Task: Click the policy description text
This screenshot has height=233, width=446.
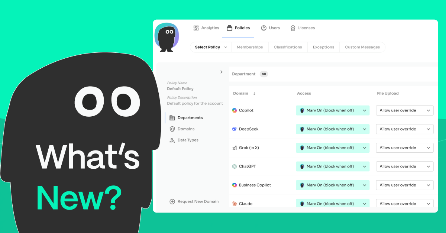Action: (195, 103)
